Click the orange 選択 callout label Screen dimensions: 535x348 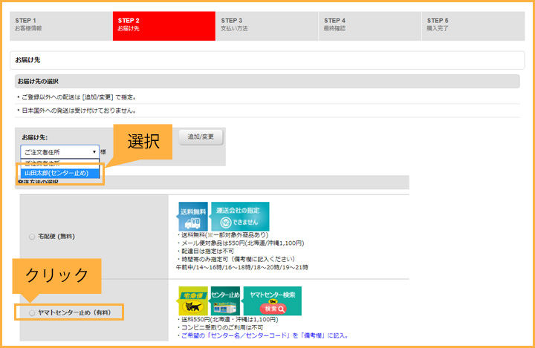tap(143, 142)
